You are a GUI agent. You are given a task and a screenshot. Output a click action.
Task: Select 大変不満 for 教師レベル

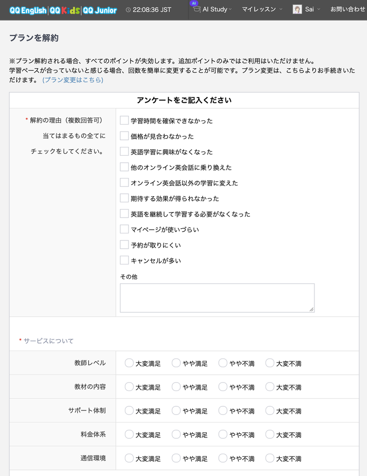(270, 363)
